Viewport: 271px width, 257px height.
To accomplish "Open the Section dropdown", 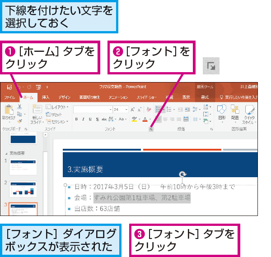I will 57,122.
